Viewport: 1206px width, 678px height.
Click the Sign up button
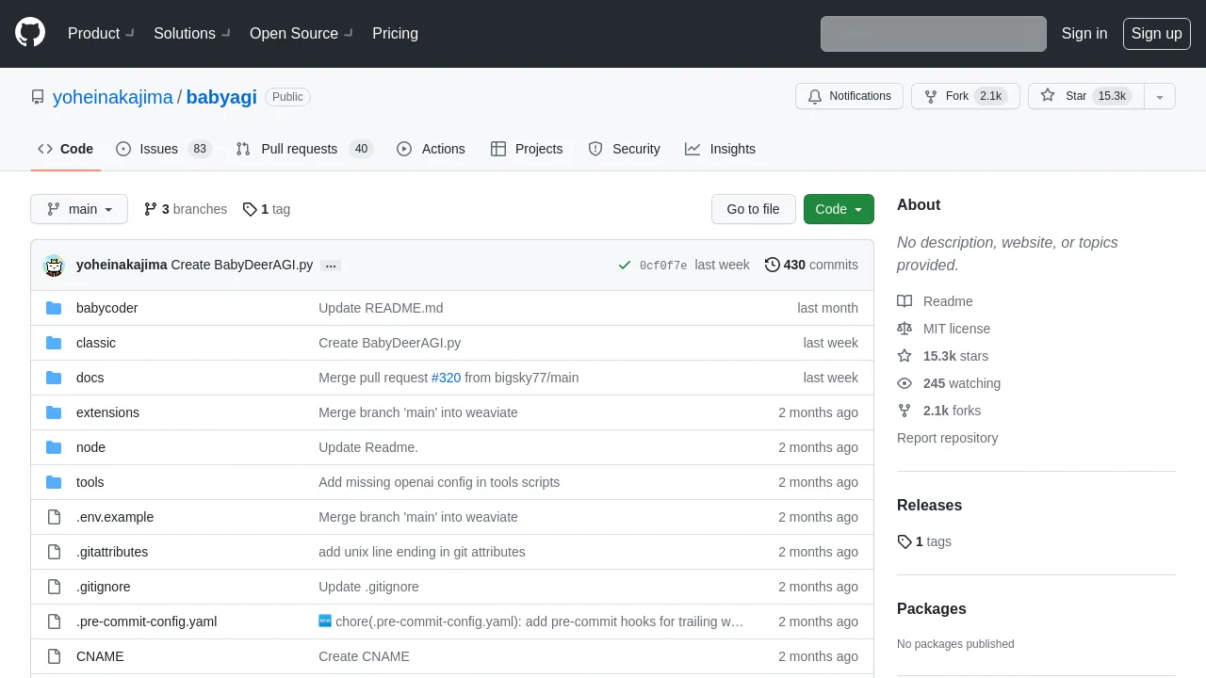point(1157,33)
